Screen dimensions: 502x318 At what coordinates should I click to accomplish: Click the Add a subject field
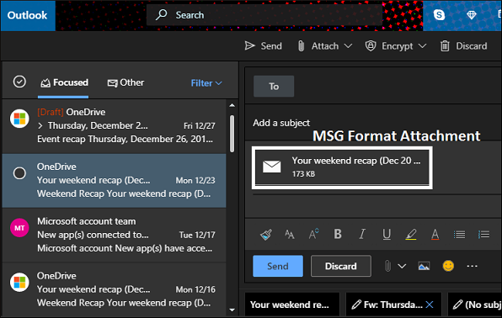373,123
